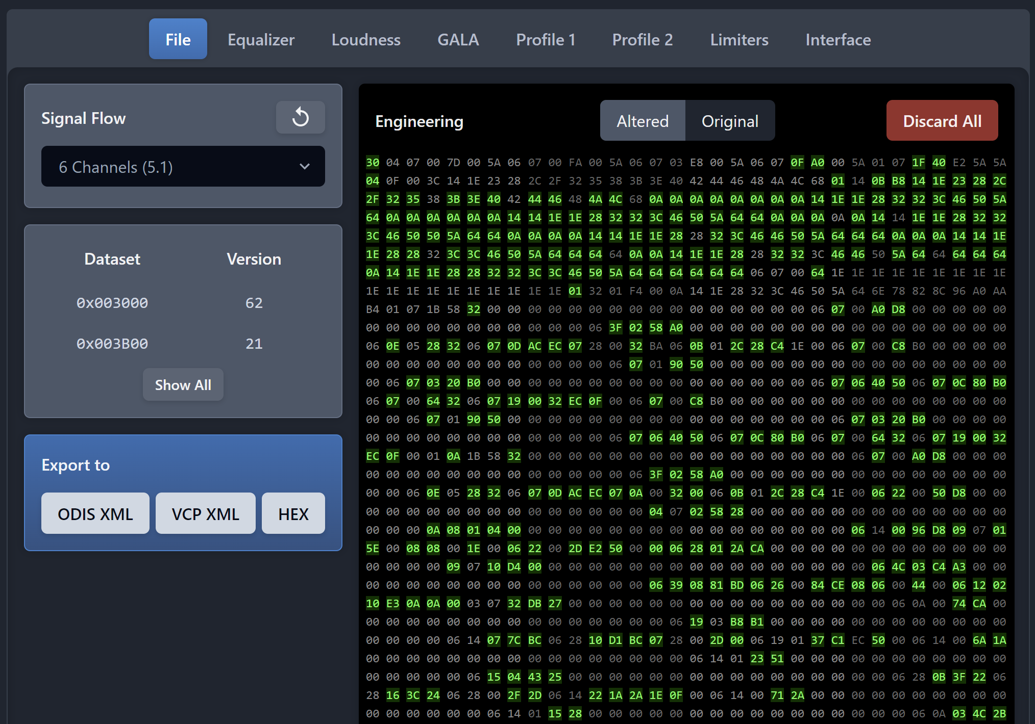Viewport: 1035px width, 724px height.
Task: Expand the 6 Channels (5.1) dropdown
Action: coord(183,167)
